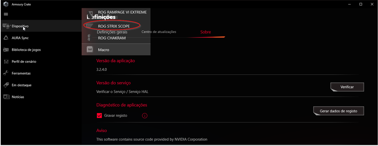The height and width of the screenshot is (146, 378).
Task: Open Ferramentas section
Action: [41, 73]
